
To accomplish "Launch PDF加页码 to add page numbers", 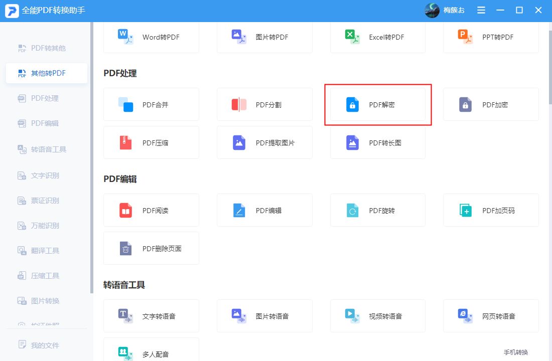I will click(x=490, y=210).
